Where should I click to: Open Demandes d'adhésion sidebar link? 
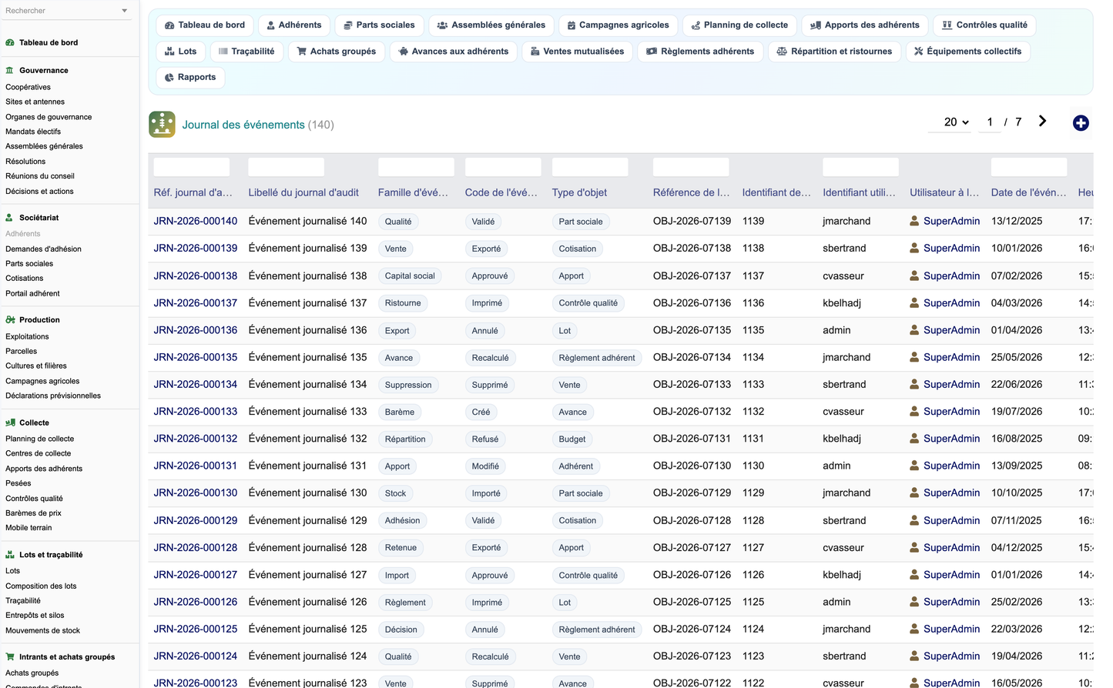(43, 249)
